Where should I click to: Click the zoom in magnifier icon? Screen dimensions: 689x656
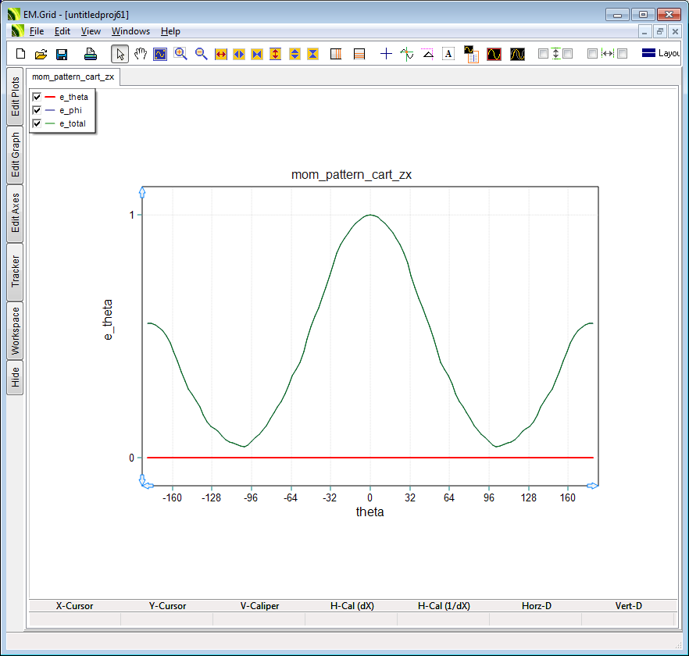tap(180, 54)
